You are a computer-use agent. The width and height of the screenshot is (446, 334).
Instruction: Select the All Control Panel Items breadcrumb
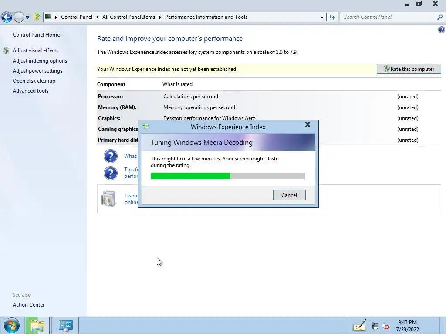(x=128, y=17)
